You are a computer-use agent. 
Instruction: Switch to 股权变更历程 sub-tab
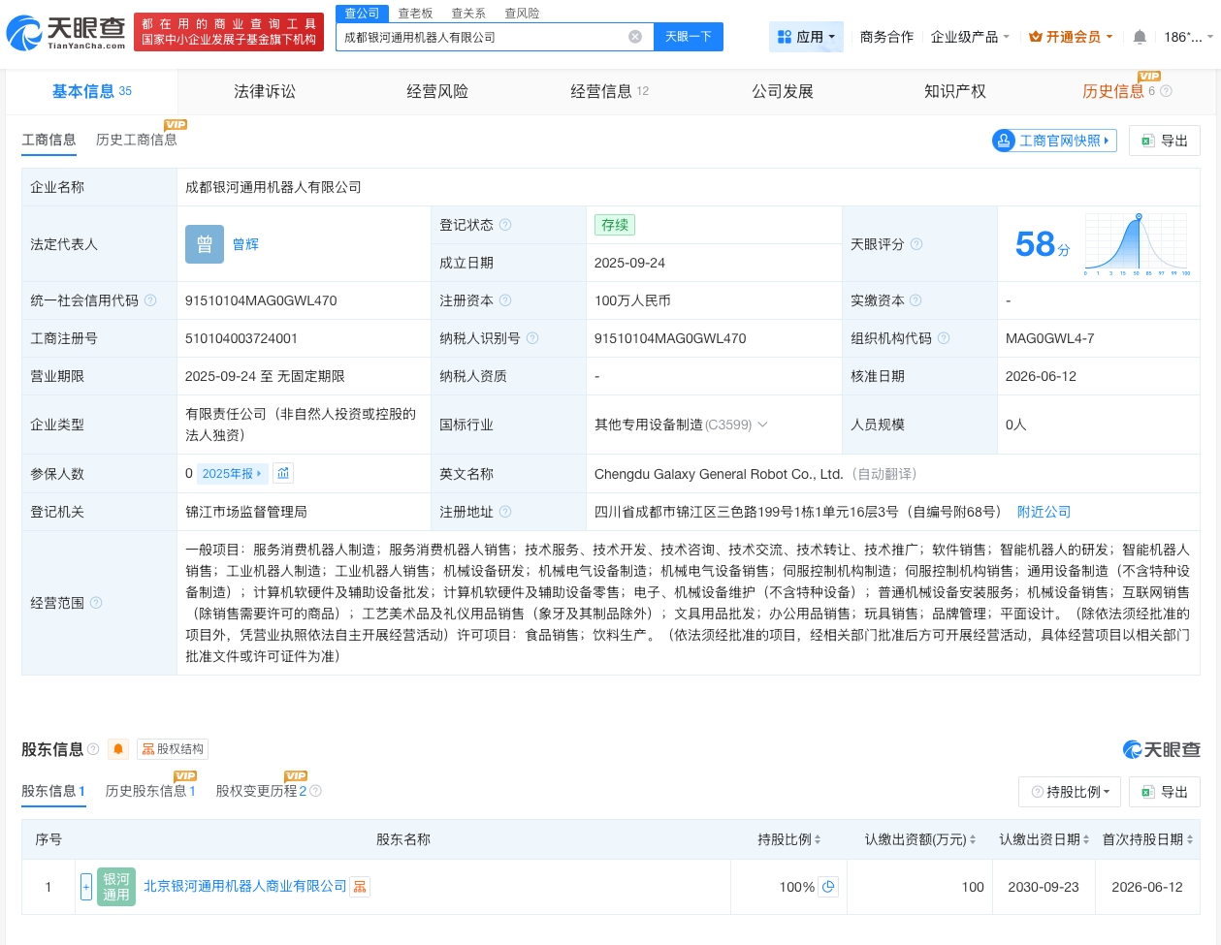click(x=261, y=791)
